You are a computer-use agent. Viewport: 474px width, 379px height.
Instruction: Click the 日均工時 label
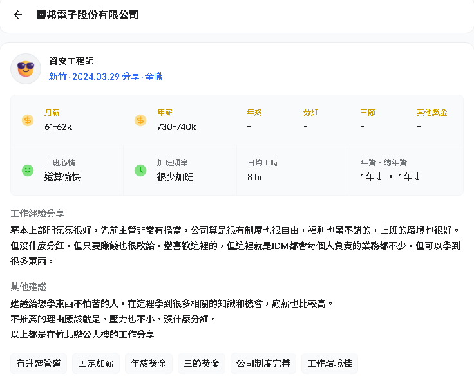263,162
